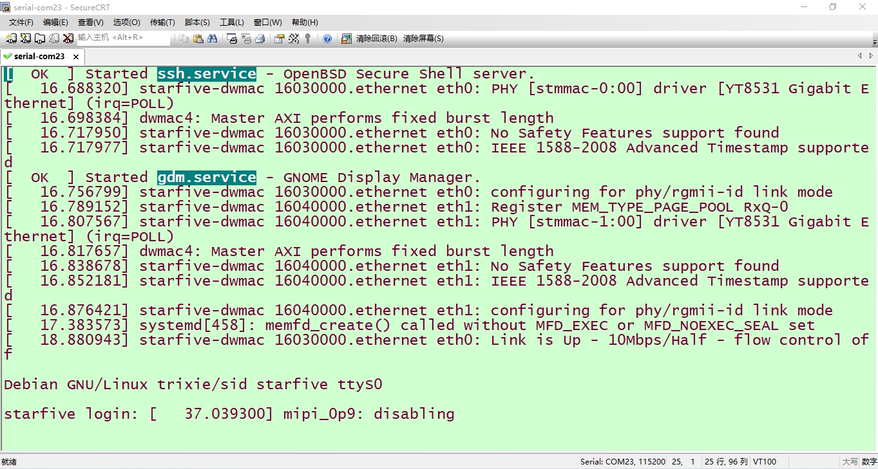Click the icon left of 清除回滚(B)

click(x=347, y=39)
